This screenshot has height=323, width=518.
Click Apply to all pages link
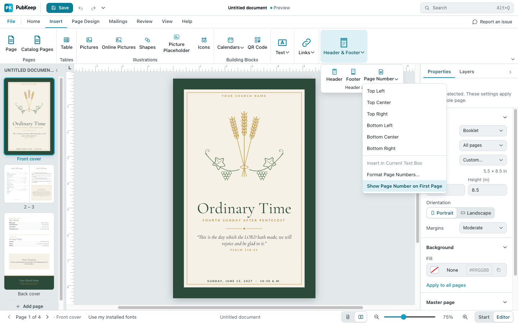(446, 285)
